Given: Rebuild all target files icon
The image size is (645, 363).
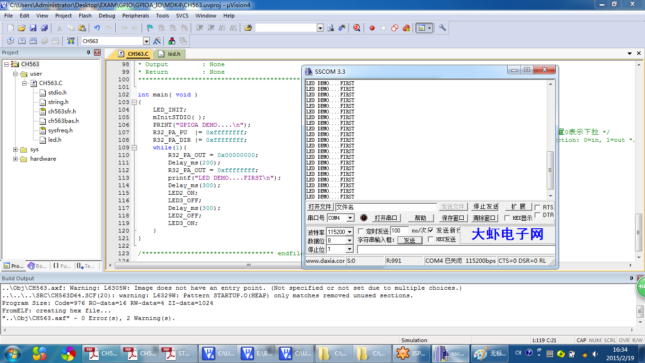Looking at the screenshot, I should (33, 41).
